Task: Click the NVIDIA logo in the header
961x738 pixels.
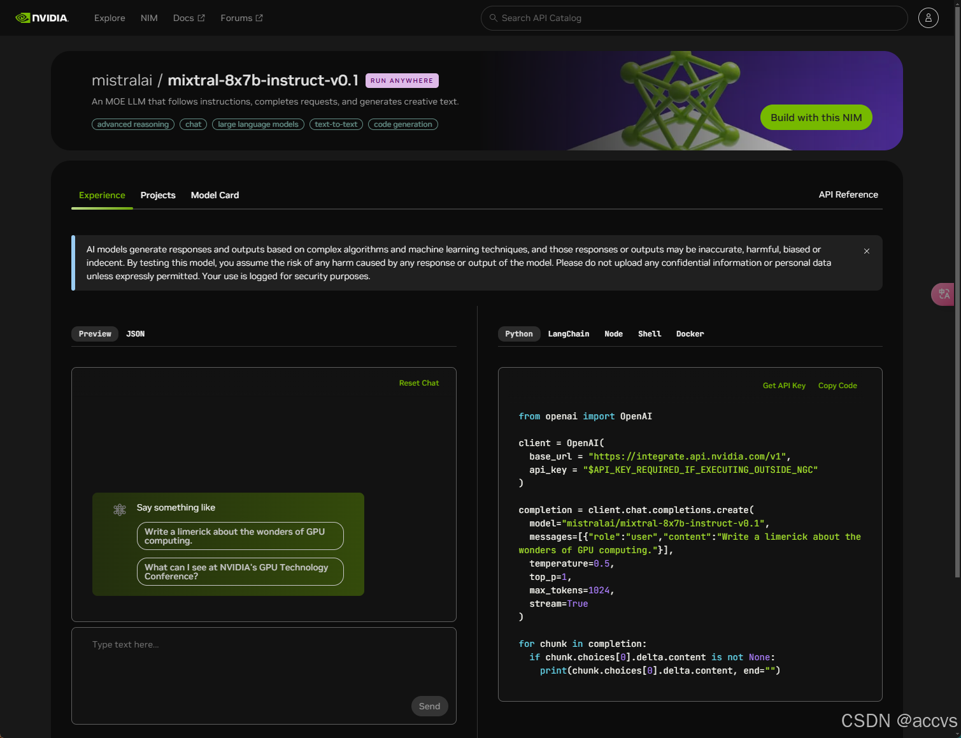Action: pos(42,18)
